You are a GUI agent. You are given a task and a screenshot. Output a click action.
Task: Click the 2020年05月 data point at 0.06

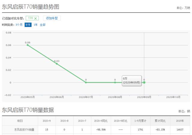click(x=28, y=45)
